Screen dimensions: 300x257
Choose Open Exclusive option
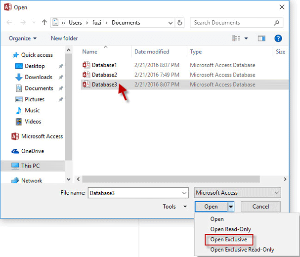click(229, 239)
